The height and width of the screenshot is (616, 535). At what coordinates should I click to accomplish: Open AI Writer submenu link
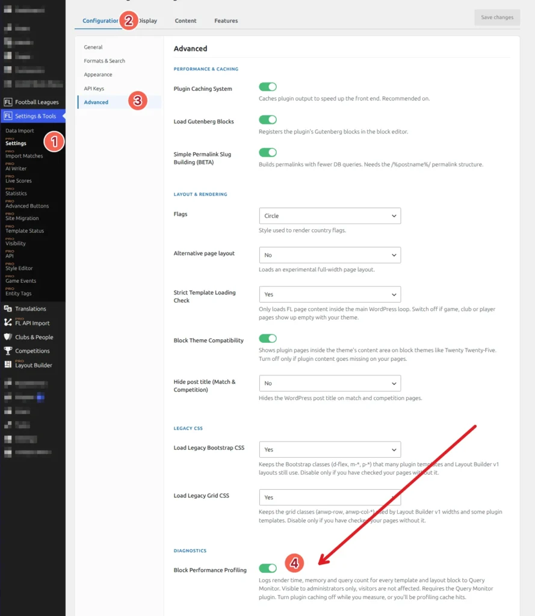pos(16,168)
